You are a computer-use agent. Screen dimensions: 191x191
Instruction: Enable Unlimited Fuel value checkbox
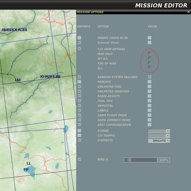coord(149,87)
